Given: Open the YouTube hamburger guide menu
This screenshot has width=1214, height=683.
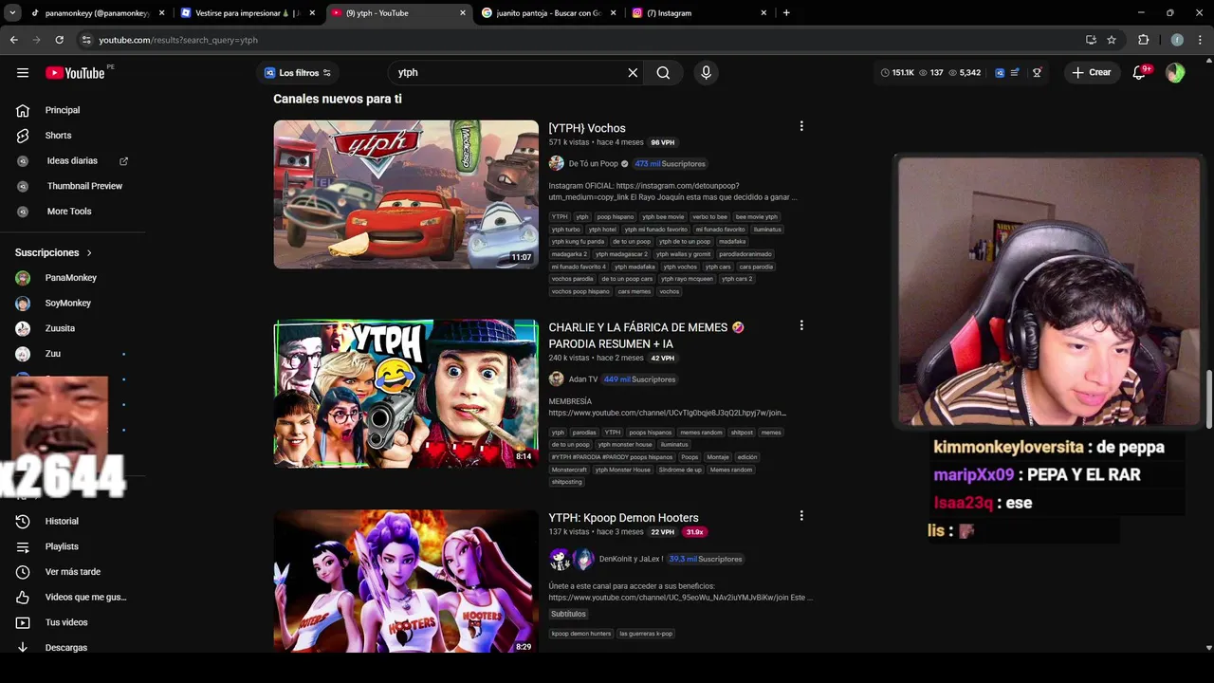Looking at the screenshot, I should click(23, 73).
